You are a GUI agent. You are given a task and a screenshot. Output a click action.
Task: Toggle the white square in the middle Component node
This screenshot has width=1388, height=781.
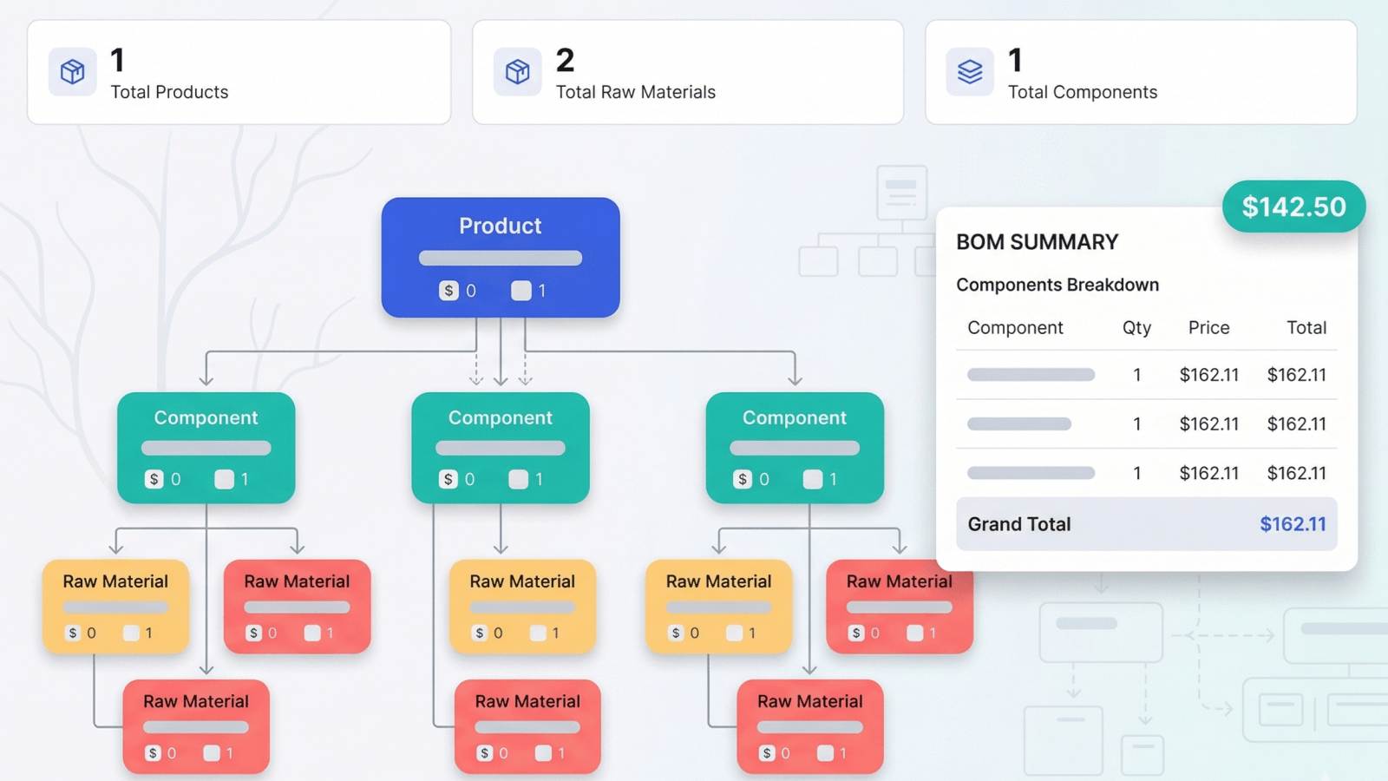coord(519,479)
